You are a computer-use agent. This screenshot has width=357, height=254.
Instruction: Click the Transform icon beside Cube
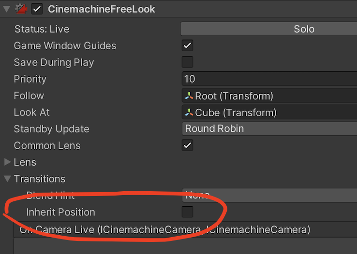(189, 113)
